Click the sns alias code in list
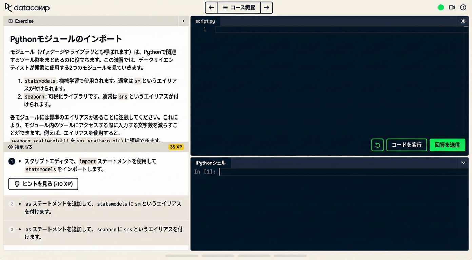The image size is (472, 260). point(123,96)
